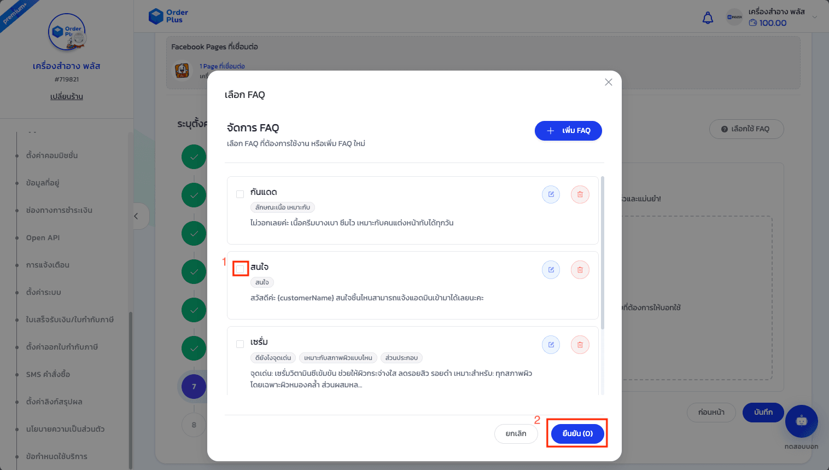Enable the เซรั่ม FAQ checkbox

click(239, 344)
